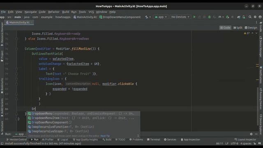Click the Sync Project with Gradle Files icon

click(x=238, y=17)
